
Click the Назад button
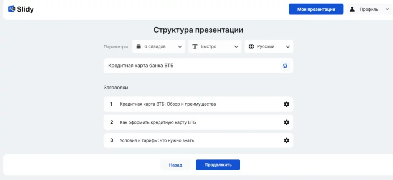(x=175, y=165)
